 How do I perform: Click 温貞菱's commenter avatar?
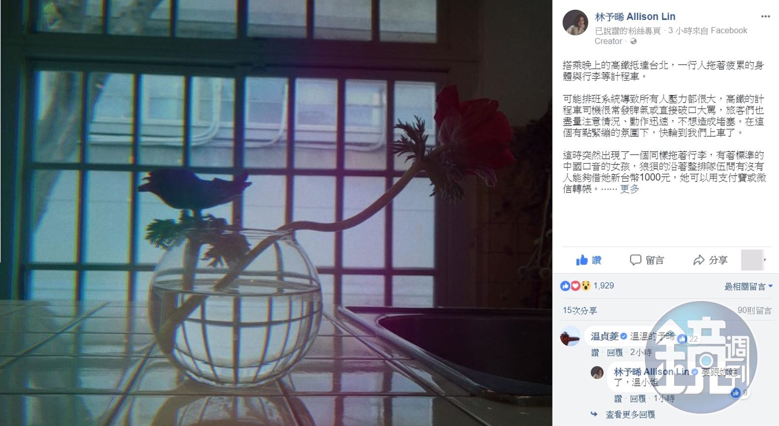[570, 336]
